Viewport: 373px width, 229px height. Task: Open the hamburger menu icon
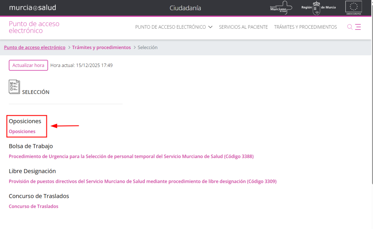point(358,27)
